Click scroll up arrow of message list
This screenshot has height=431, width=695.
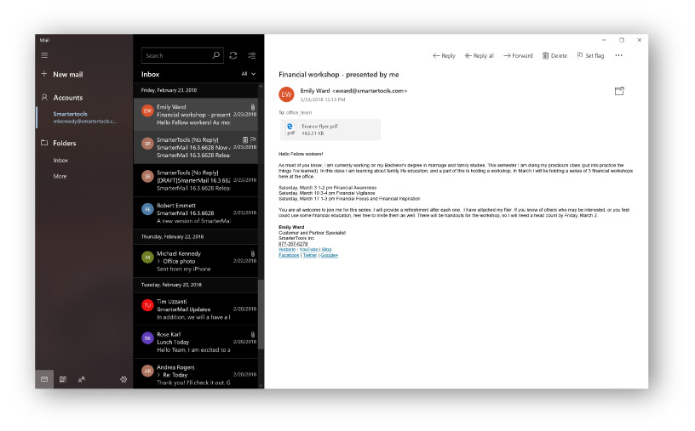pos(261,86)
